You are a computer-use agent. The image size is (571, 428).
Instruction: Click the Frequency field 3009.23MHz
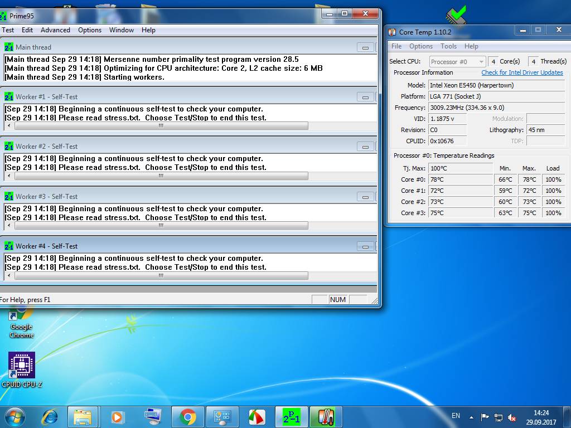(x=496, y=108)
